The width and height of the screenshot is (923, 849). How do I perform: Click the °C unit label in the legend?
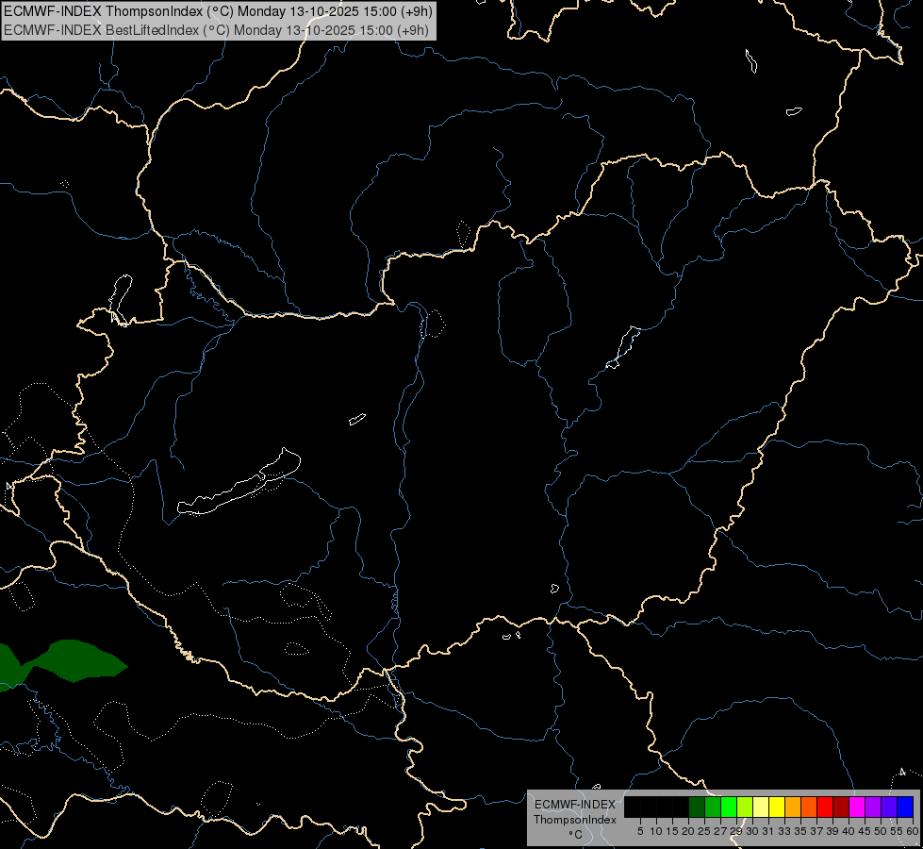pos(576,834)
